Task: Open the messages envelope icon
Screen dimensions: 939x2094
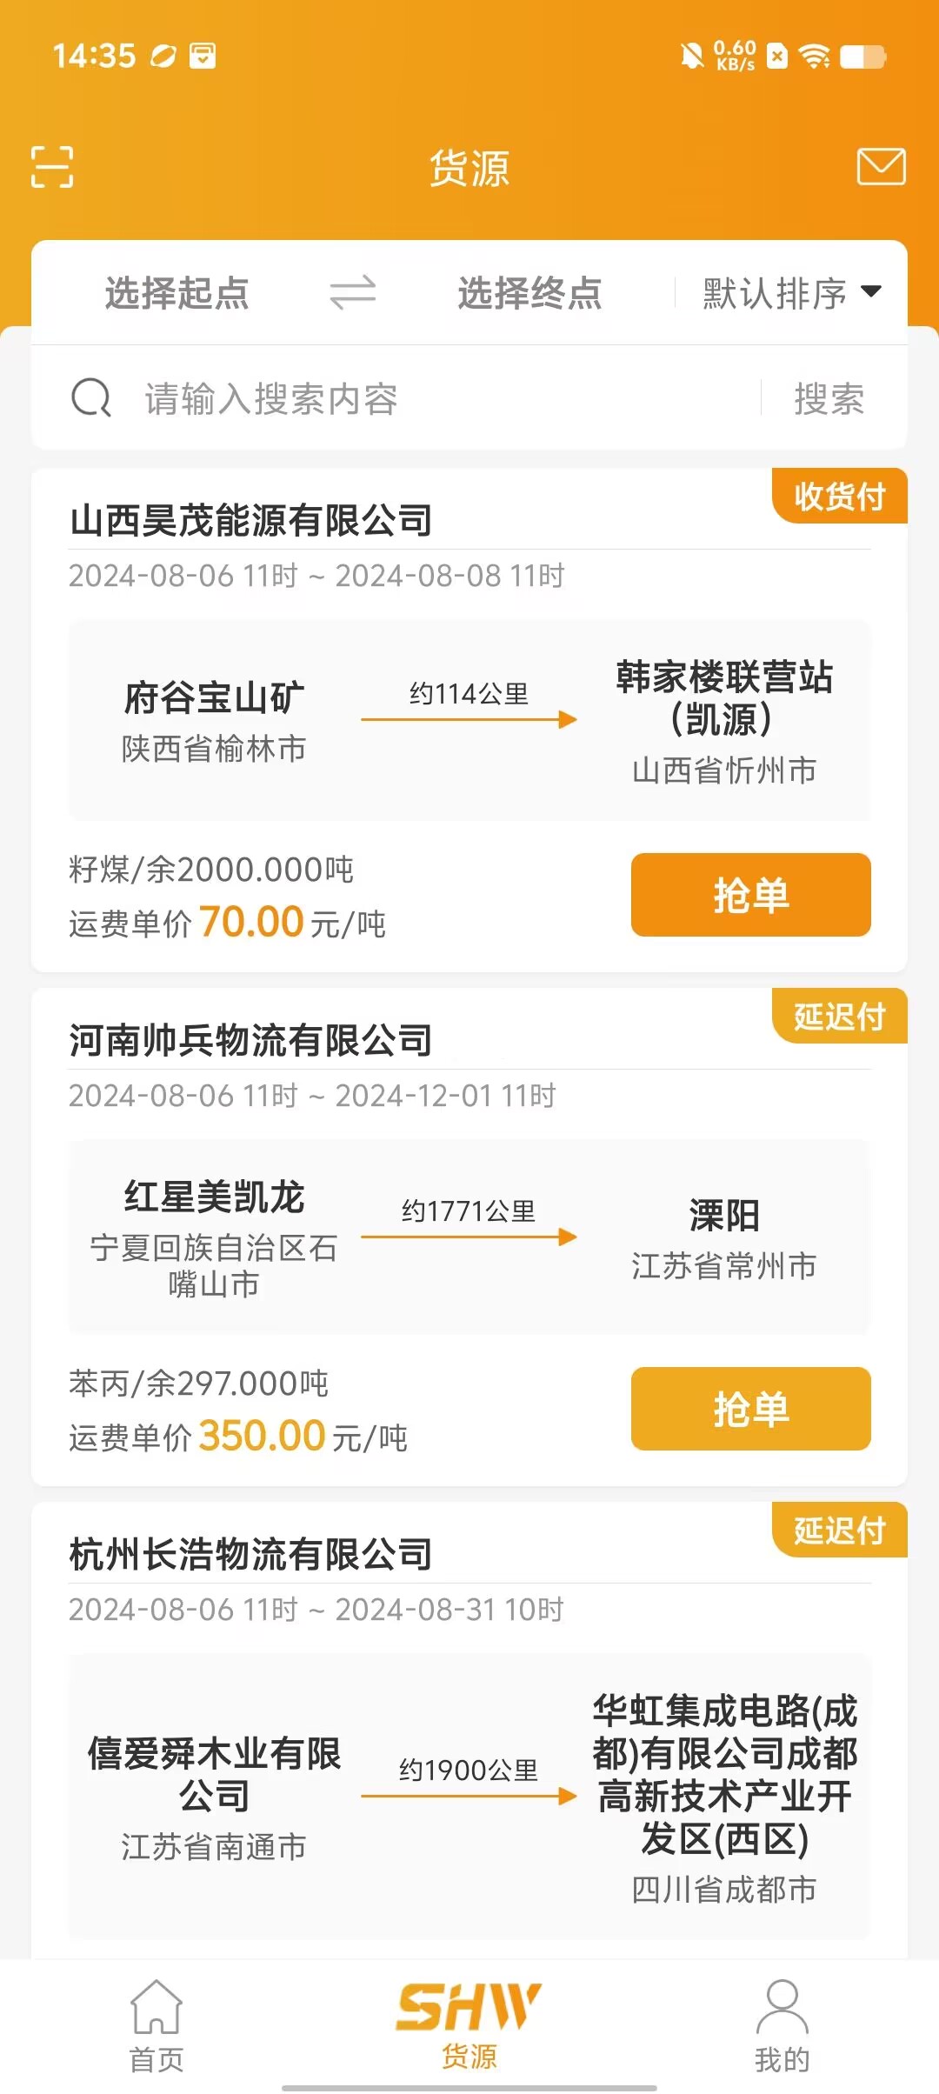Action: coord(882,166)
